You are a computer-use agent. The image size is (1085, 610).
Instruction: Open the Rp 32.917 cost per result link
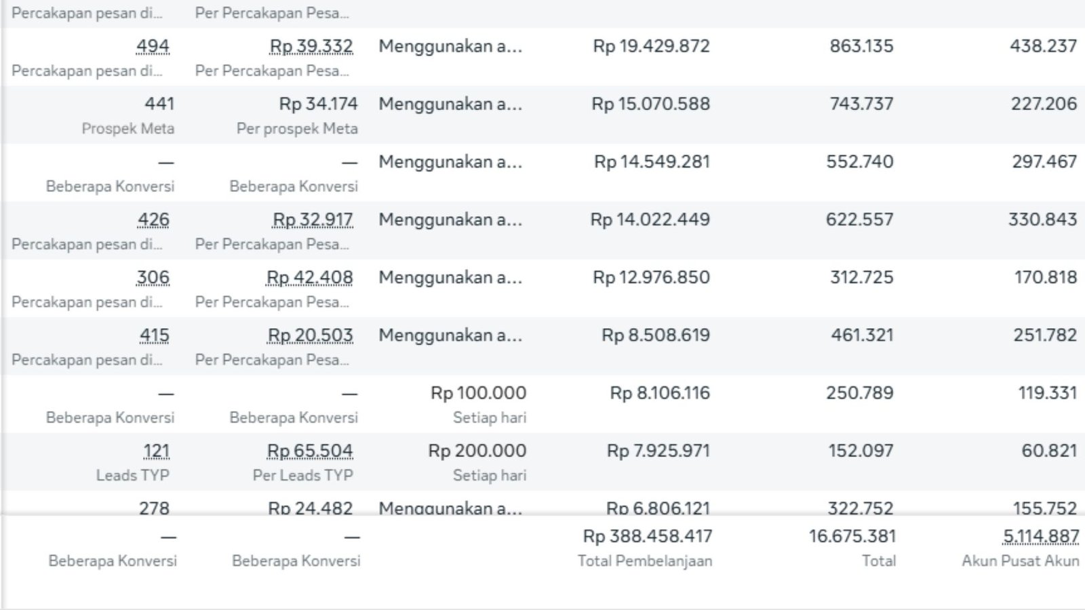click(x=313, y=220)
